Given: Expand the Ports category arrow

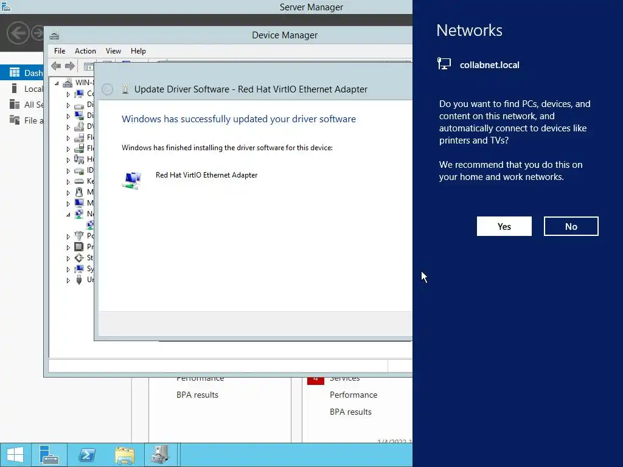Looking at the screenshot, I should [68, 237].
